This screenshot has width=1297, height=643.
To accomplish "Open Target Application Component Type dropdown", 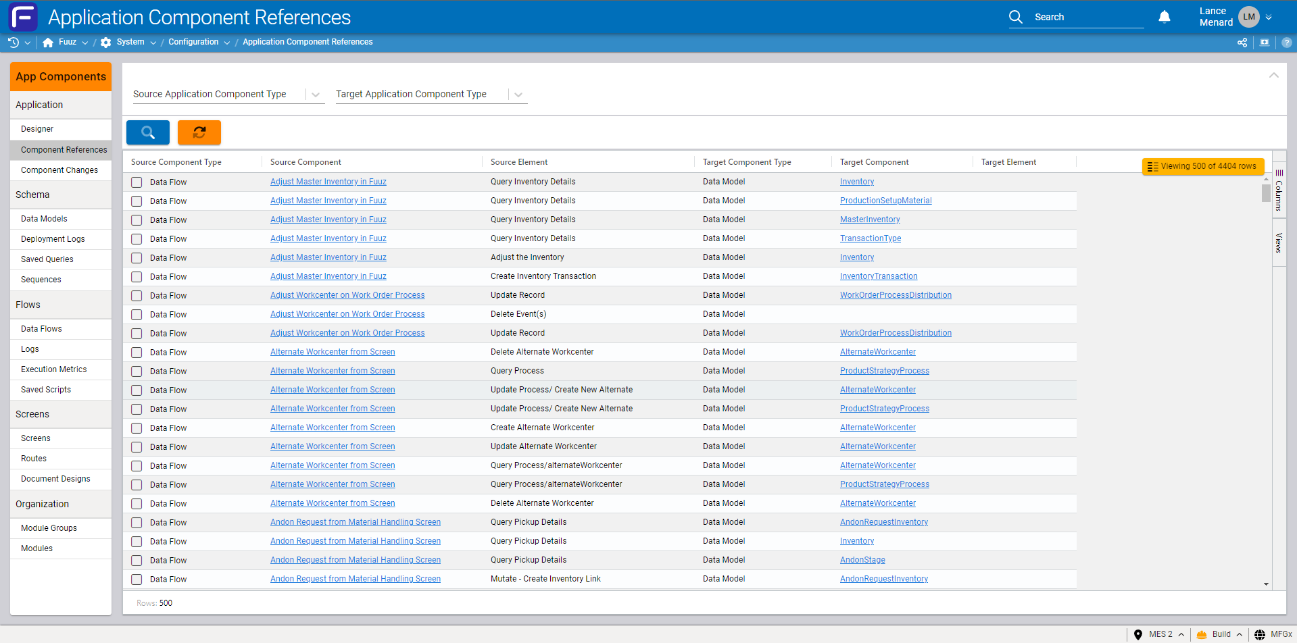I will (x=518, y=95).
